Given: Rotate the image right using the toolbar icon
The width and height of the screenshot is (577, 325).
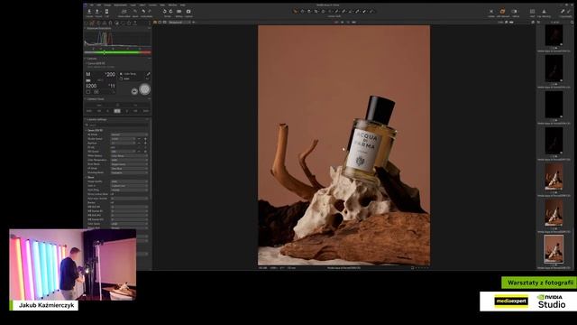Looking at the screenshot, I should [170, 12].
